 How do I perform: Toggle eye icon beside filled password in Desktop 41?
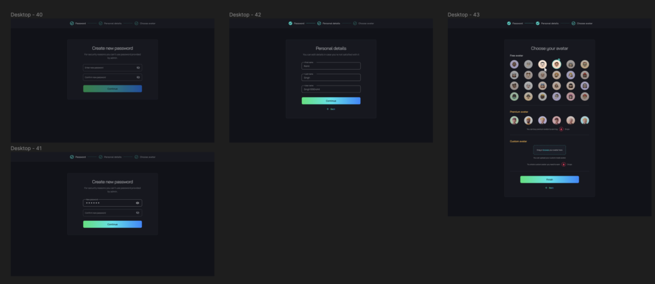(x=138, y=203)
